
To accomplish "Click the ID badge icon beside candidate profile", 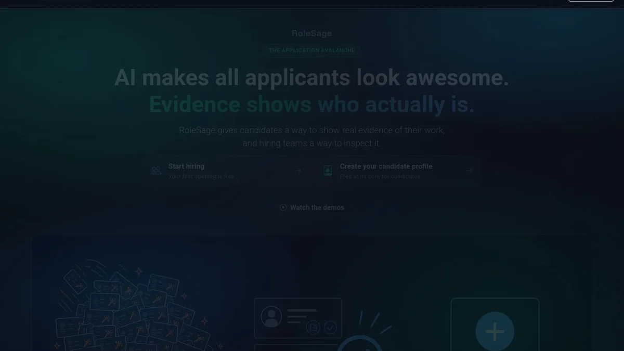I will pos(328,171).
